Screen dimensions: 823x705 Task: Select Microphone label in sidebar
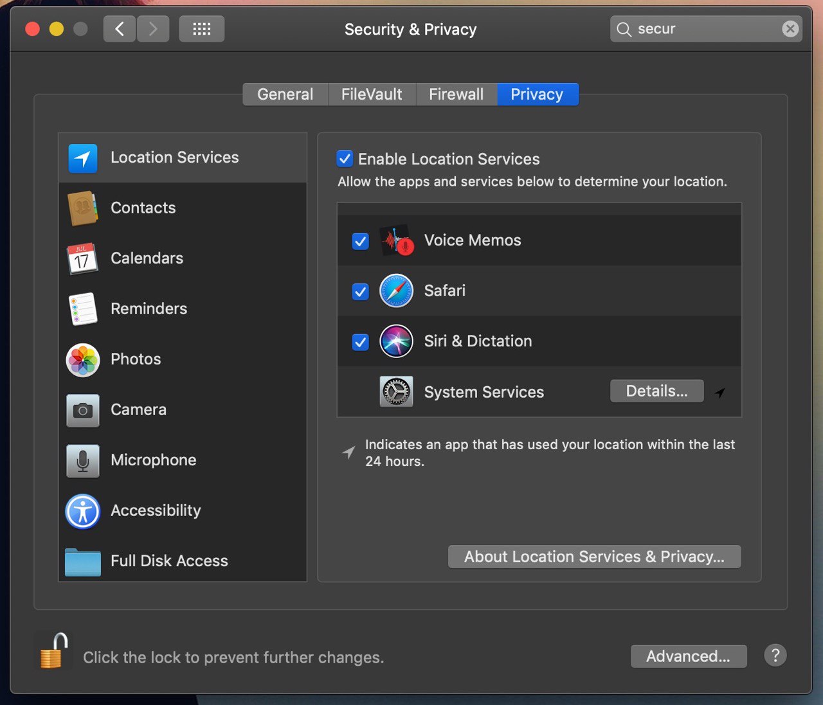click(x=154, y=460)
